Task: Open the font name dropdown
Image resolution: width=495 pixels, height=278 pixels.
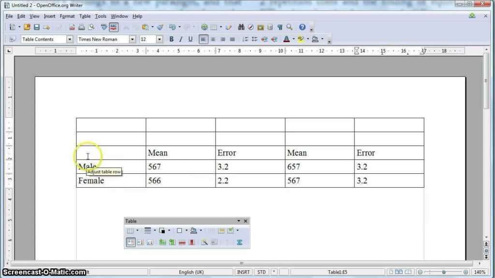Action: [132, 39]
